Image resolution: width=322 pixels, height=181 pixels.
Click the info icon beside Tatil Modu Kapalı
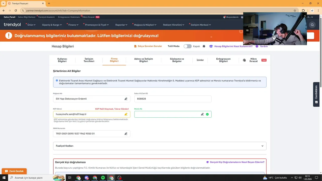coord(204,46)
